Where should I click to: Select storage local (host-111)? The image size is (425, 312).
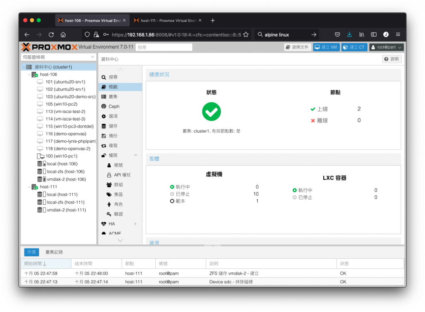click(59, 195)
